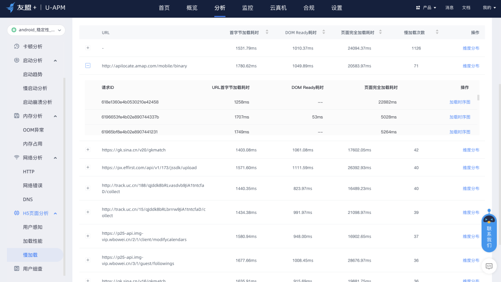
Task: Open the 联系我们 robot chat widget
Action: pyautogui.click(x=489, y=231)
